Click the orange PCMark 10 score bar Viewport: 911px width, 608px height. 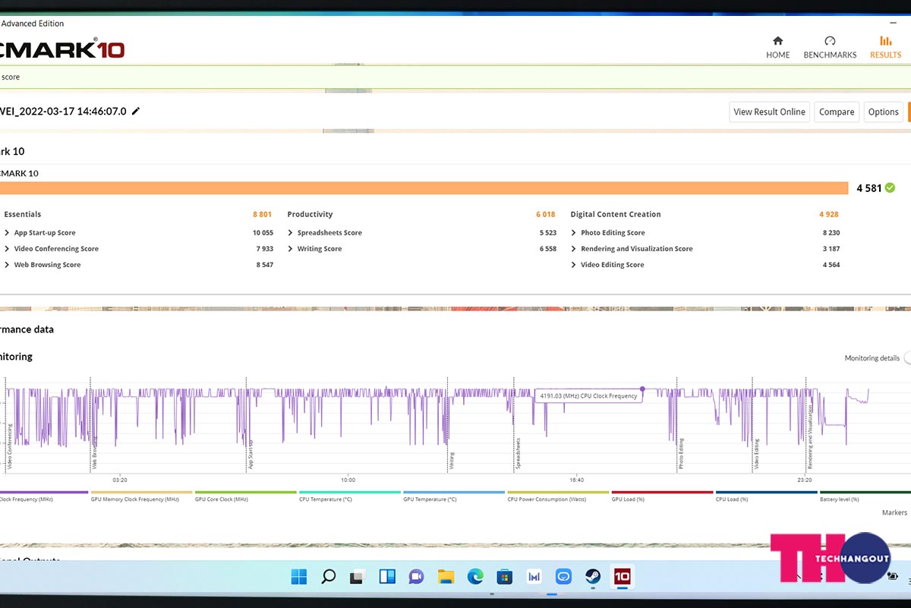[x=424, y=188]
